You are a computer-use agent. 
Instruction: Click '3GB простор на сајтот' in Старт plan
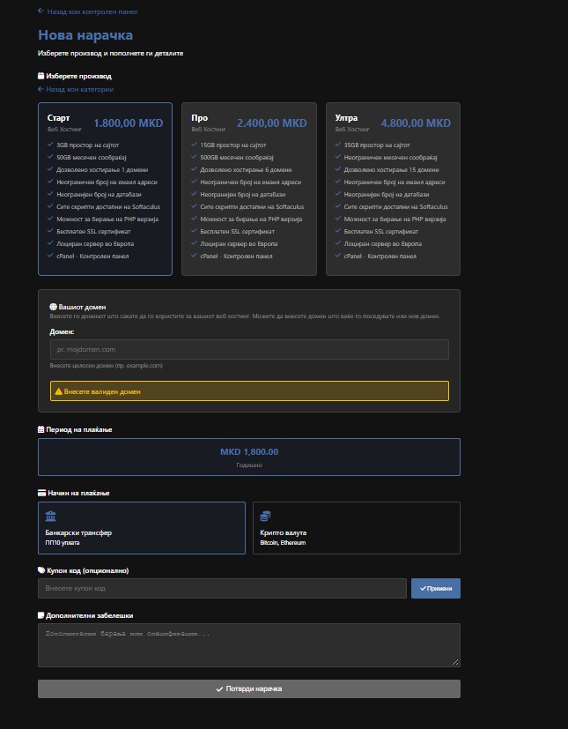click(88, 145)
